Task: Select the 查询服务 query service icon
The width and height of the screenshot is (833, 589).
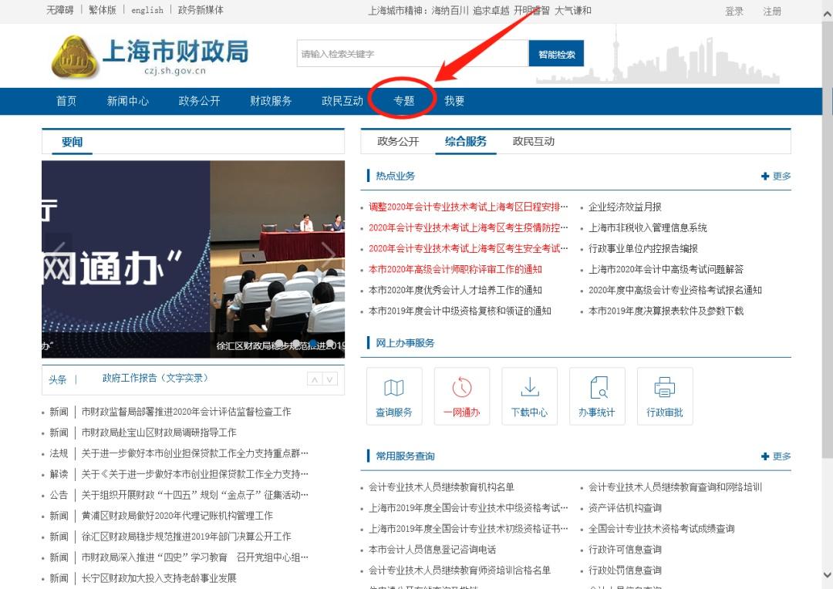Action: point(394,395)
